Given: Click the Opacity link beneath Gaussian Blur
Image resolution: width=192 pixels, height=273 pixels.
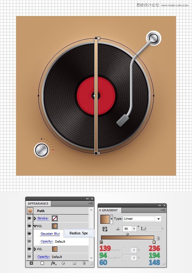Looking at the screenshot, I should 47,241.
